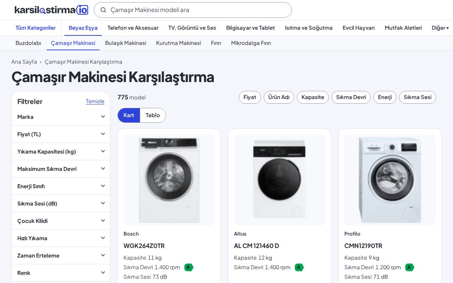
Task: Expand the Enerji Sınıfı filter
Action: 61,186
